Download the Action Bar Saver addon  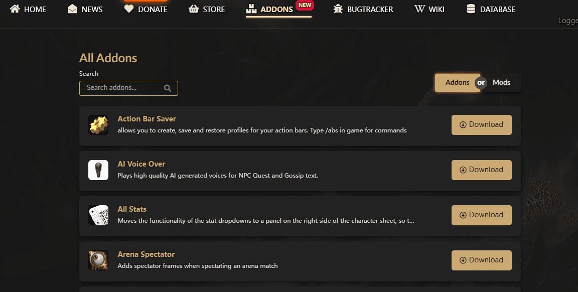(x=481, y=125)
